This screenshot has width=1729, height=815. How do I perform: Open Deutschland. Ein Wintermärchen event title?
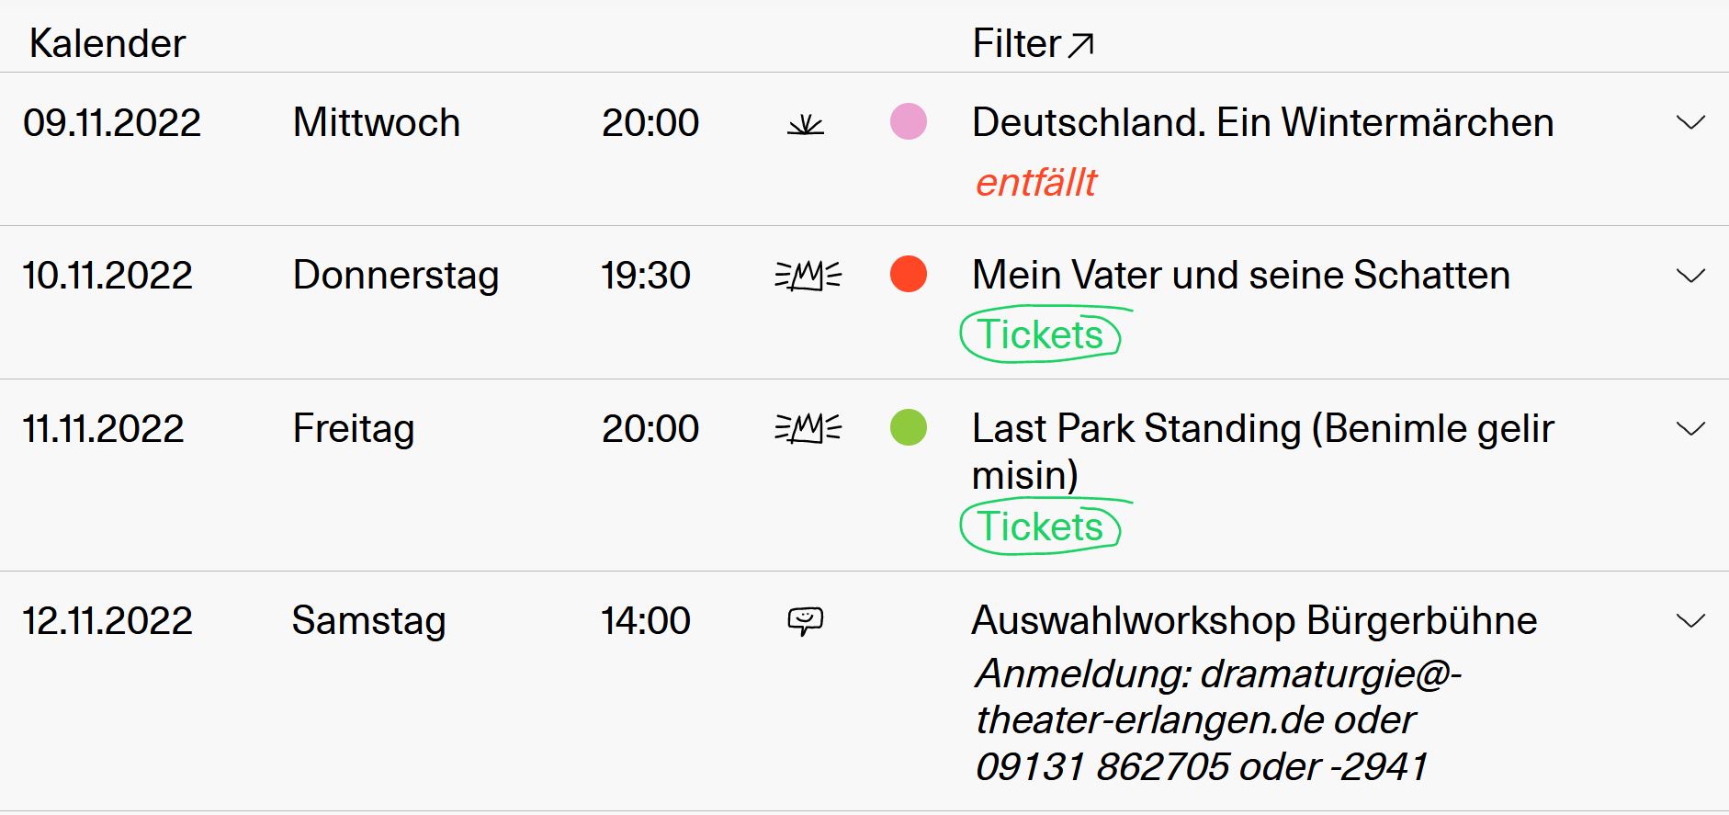coord(1262,123)
